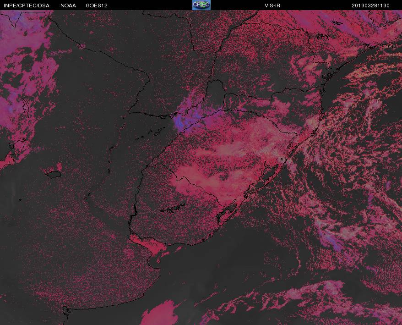Click the INPE/CPTEC/DSA header text

click(x=27, y=6)
